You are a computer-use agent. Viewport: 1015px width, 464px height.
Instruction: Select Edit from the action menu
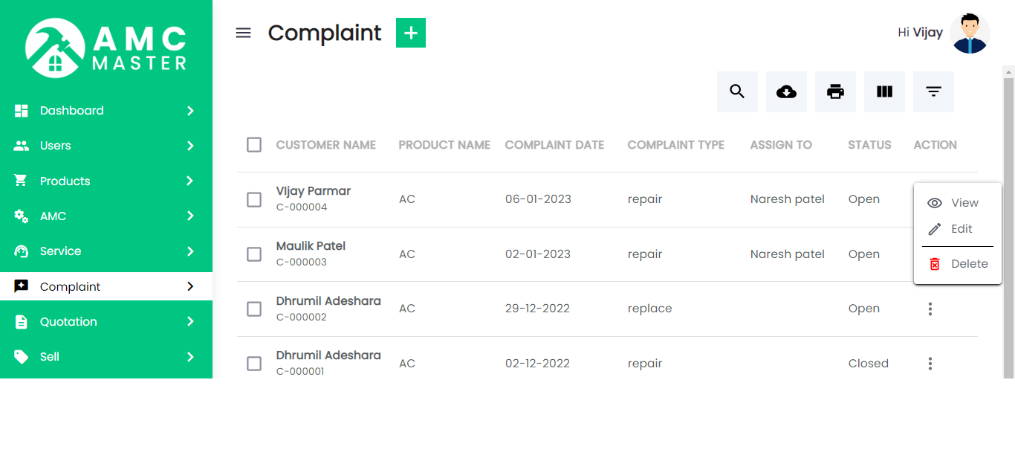(x=961, y=229)
